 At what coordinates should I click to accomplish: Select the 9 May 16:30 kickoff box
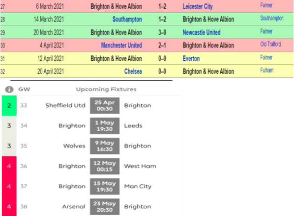pyautogui.click(x=105, y=146)
